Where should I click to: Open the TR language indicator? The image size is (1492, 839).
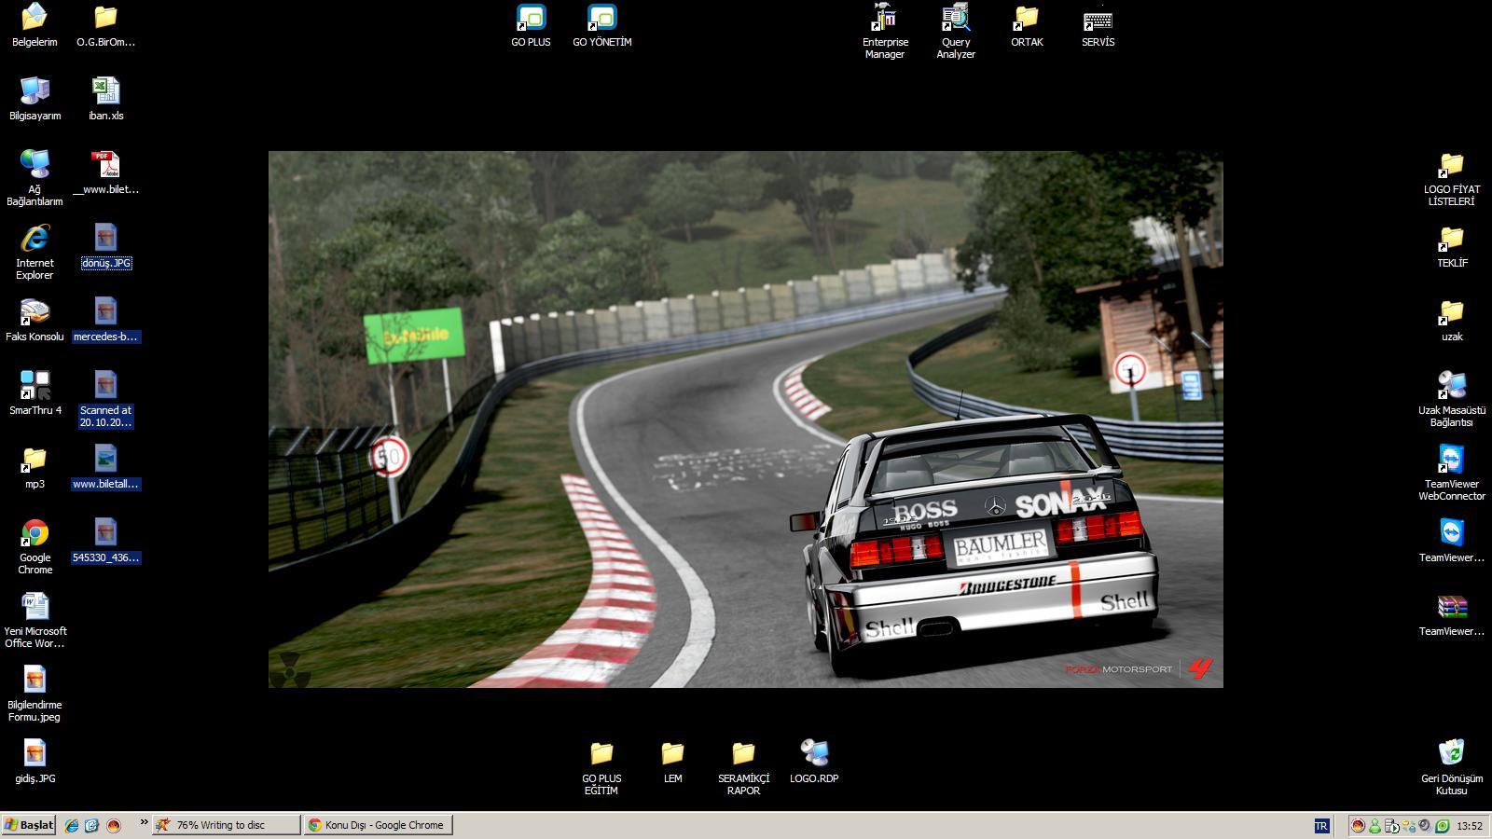(1321, 826)
